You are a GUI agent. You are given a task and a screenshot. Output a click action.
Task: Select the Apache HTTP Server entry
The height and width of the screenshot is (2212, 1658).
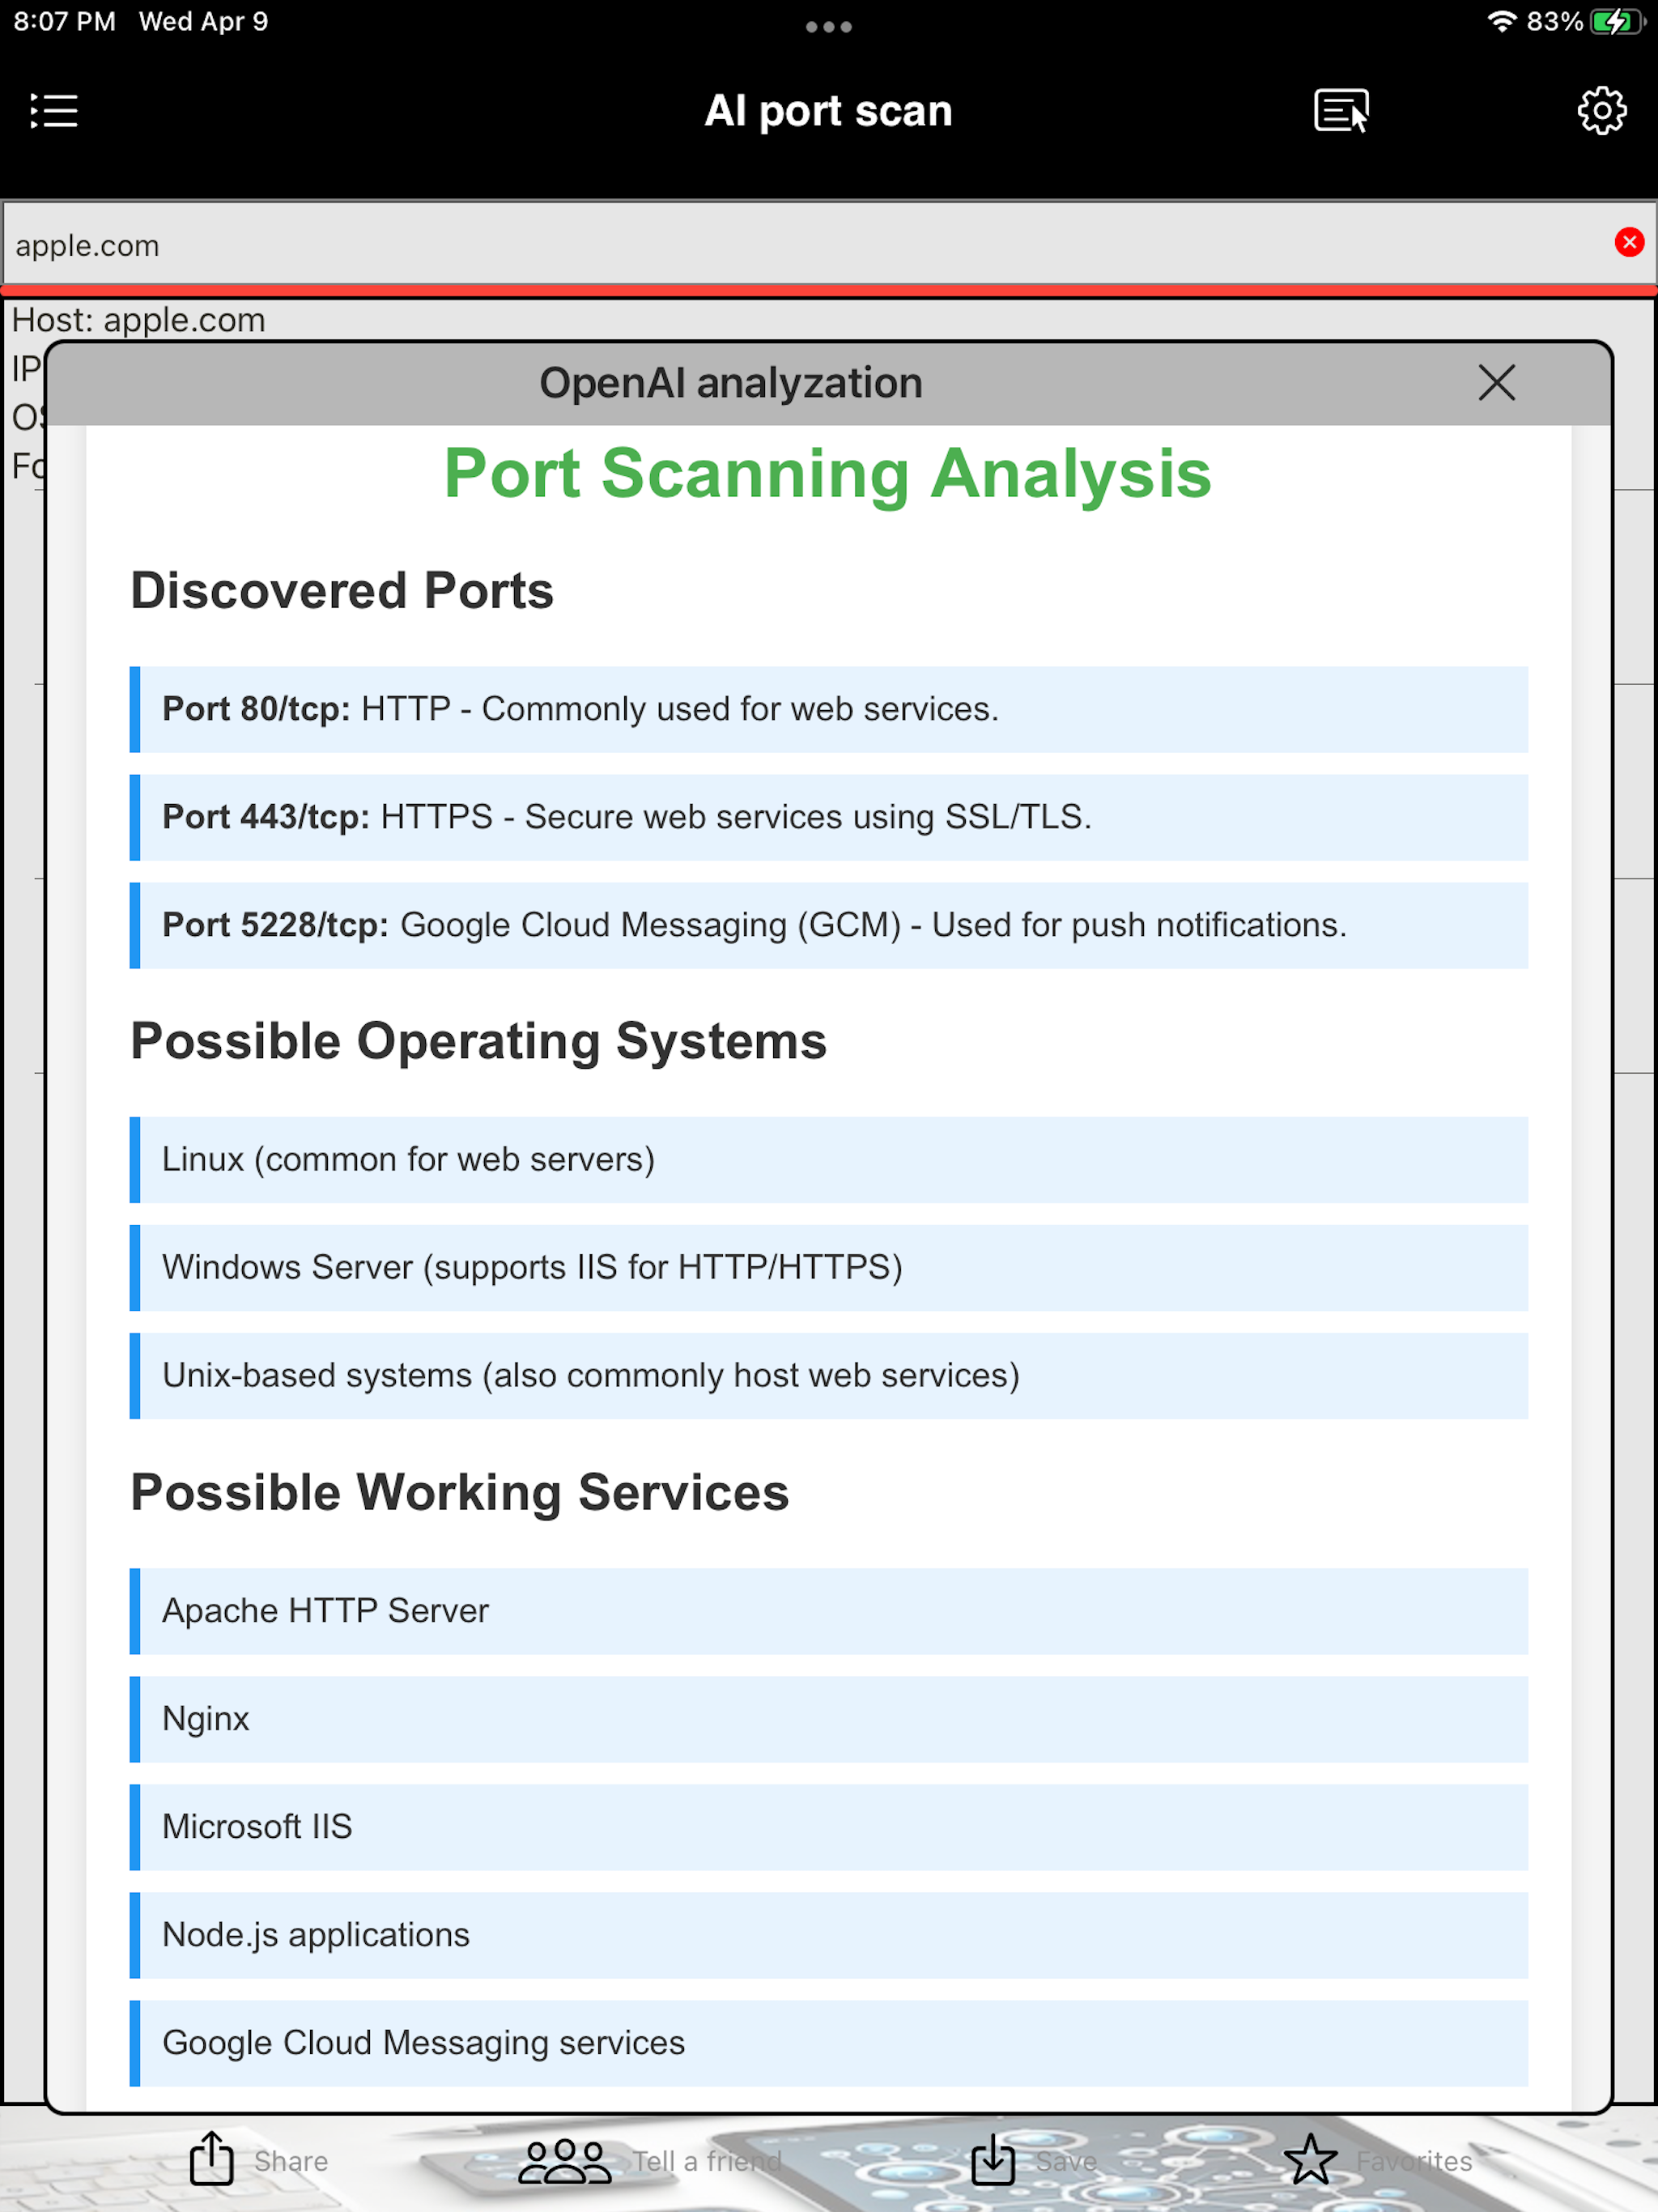tap(829, 1611)
